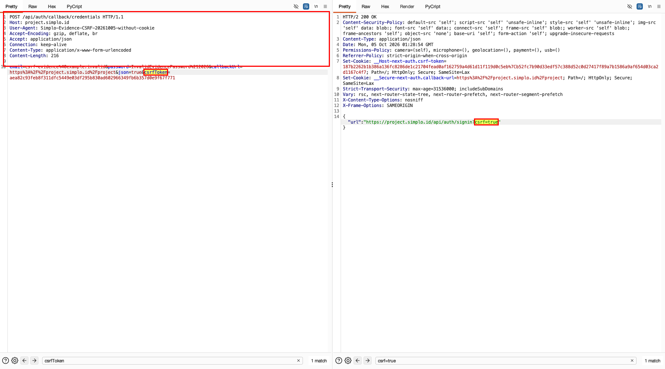The image size is (665, 369).
Task: Toggle the \n newline display in response pane
Action: coord(649,6)
